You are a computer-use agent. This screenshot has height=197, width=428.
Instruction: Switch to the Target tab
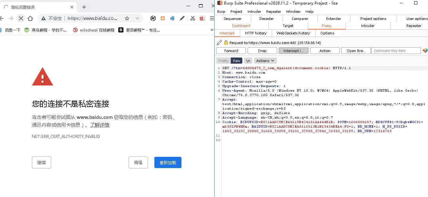[288, 26]
